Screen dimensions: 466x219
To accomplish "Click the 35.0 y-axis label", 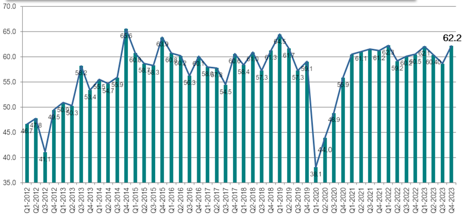I will tap(10, 183).
